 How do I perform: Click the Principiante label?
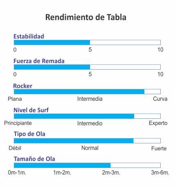pos(18,123)
